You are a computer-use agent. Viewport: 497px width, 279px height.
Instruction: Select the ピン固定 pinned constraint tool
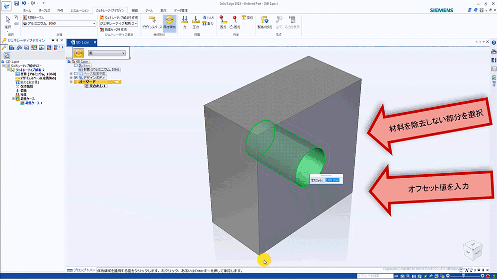coord(235,22)
